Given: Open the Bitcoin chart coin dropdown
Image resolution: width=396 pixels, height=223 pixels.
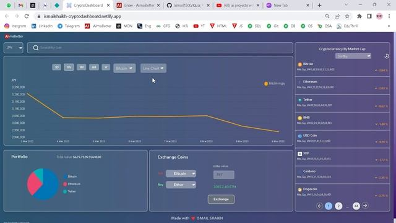Looking at the screenshot, I should click(x=124, y=68).
